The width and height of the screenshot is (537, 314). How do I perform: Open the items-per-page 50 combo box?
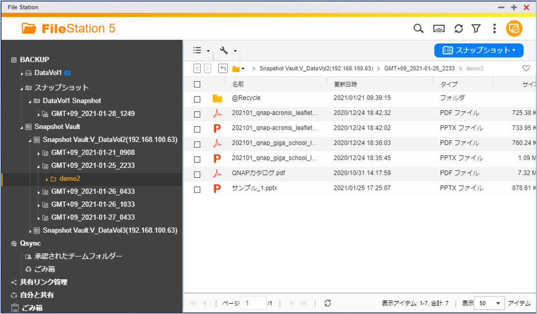[489, 303]
